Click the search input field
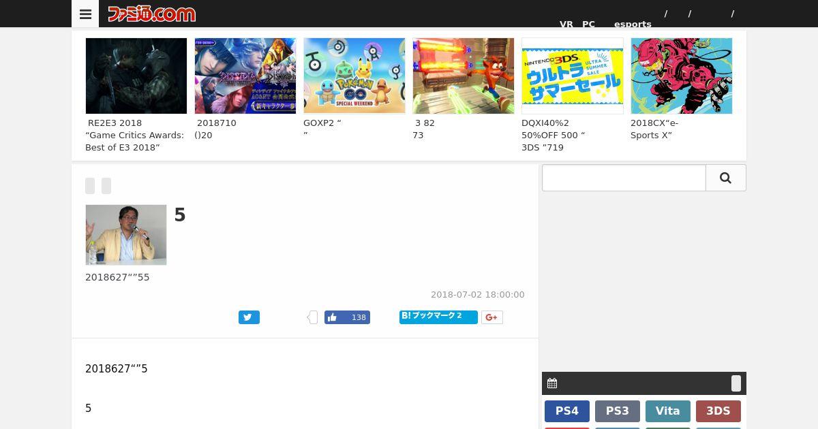 click(x=624, y=178)
